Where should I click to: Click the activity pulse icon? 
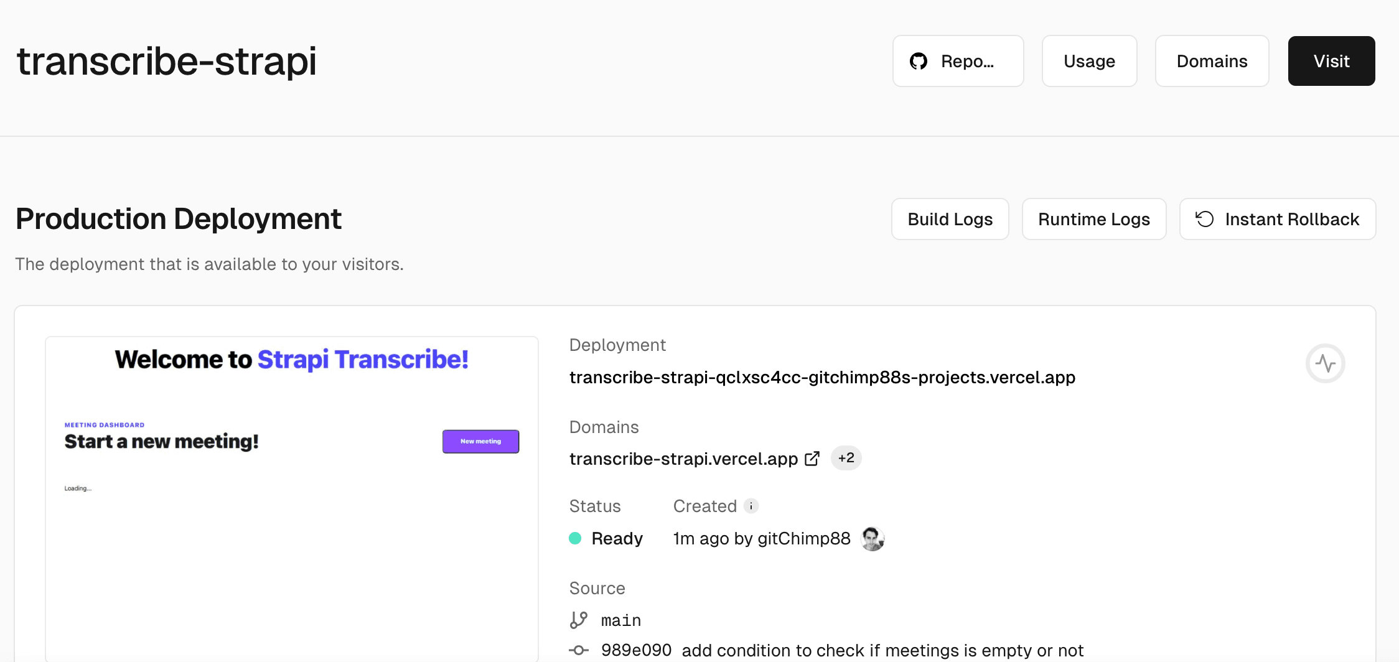tap(1326, 363)
